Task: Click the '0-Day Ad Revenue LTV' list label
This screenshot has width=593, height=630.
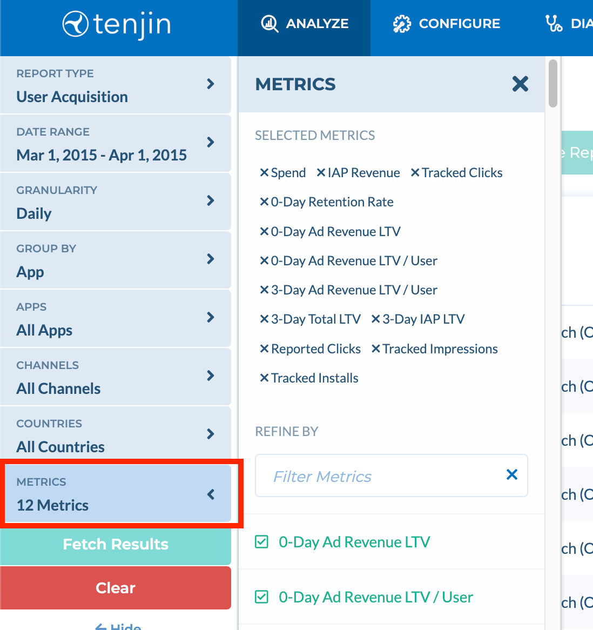Action: 354,541
